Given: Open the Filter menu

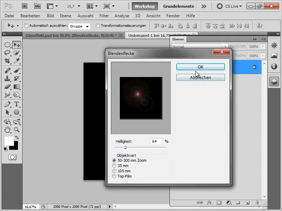Looking at the screenshot, I should coord(104,16).
